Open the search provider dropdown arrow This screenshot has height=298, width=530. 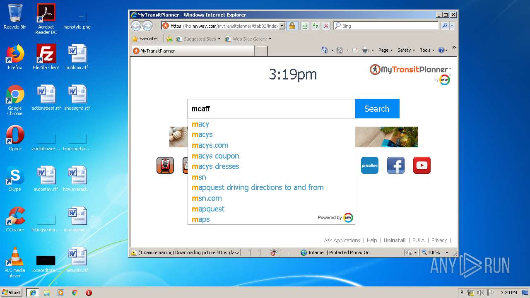point(452,26)
